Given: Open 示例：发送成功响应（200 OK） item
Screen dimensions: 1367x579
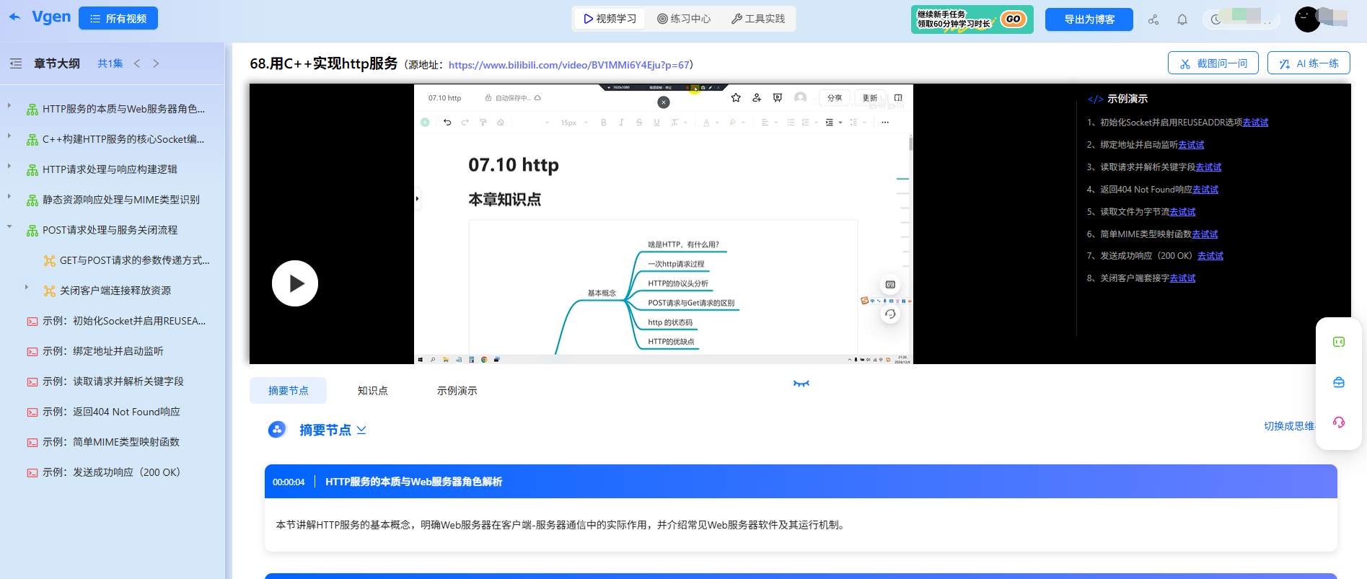Looking at the screenshot, I should (104, 472).
